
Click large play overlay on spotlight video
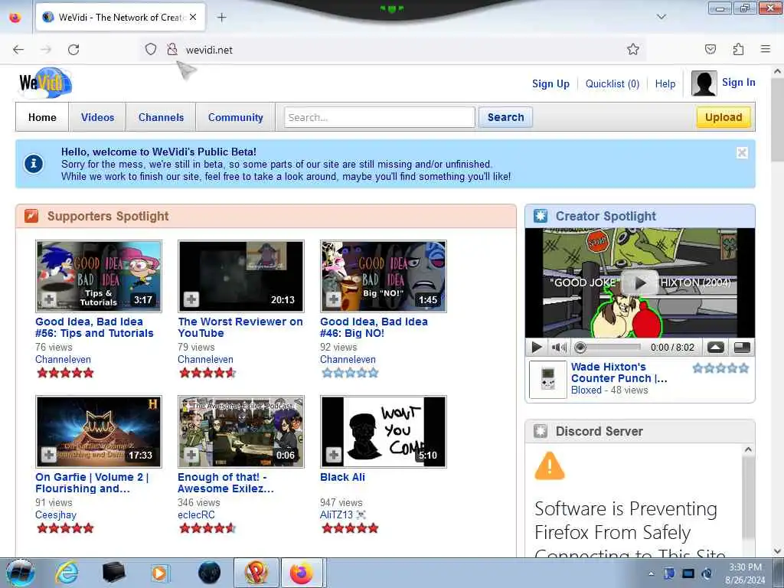coord(639,283)
